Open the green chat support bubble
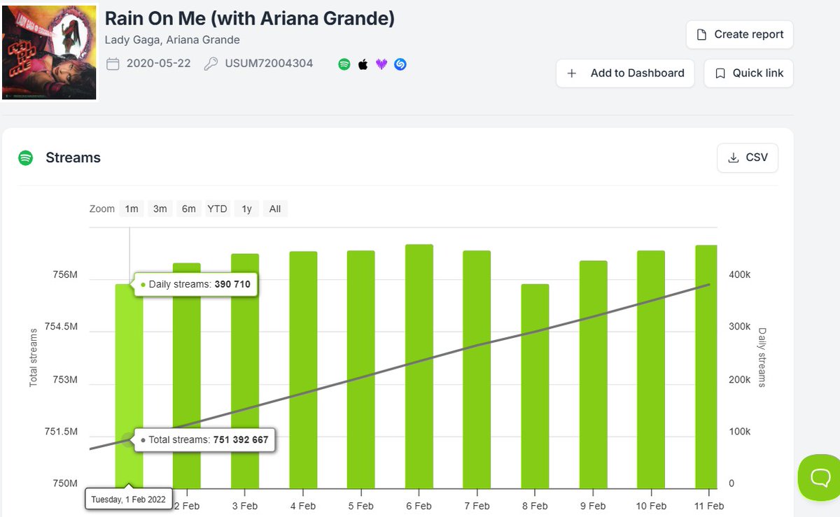 (x=820, y=477)
